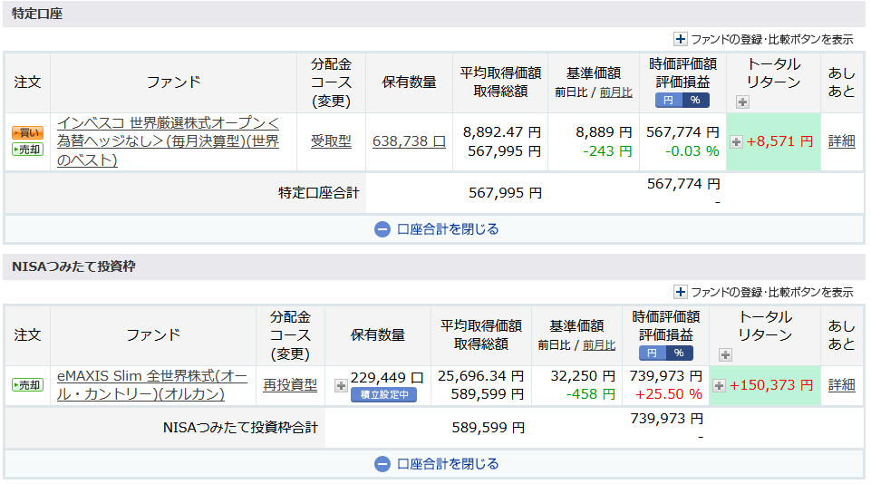Click the 売却 button for the Invesco fund
871x484 pixels.
coord(28,150)
